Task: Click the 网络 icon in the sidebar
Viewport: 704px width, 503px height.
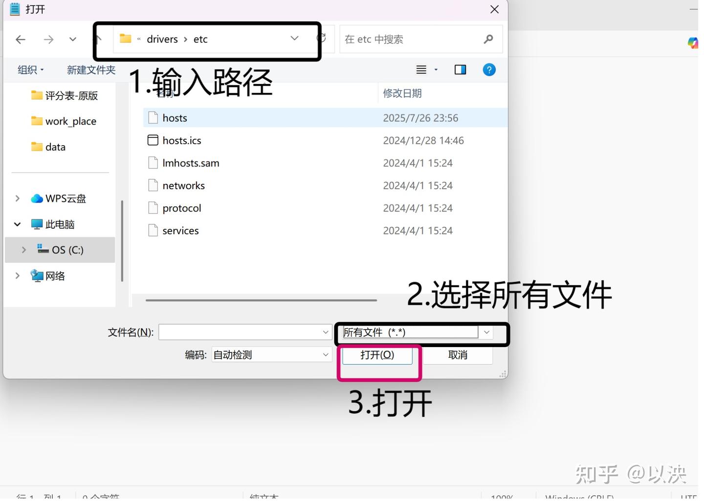Action: pyautogui.click(x=37, y=275)
